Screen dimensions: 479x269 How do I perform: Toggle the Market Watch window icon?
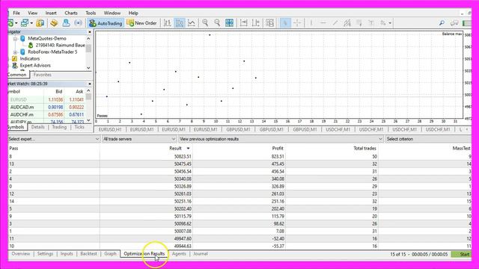[40, 23]
